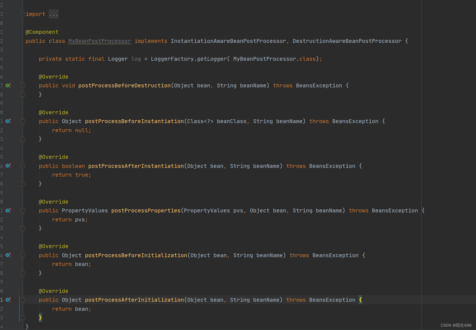The width and height of the screenshot is (476, 330).
Task: Collapse the postProcessAfterInitialization method body
Action: (x=23, y=300)
